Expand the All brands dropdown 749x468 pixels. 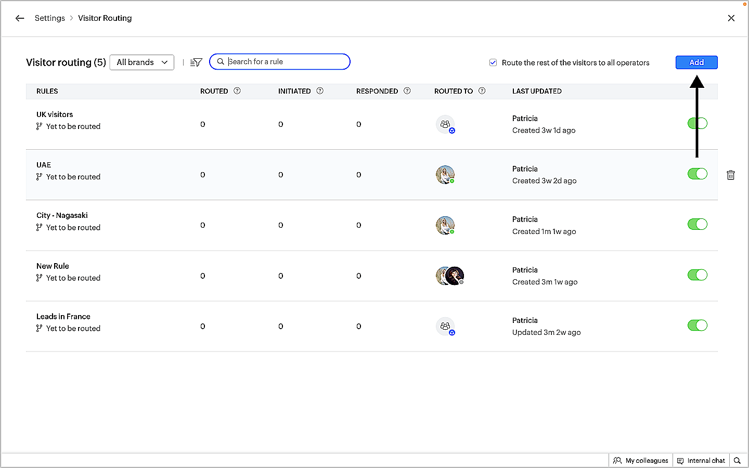141,62
